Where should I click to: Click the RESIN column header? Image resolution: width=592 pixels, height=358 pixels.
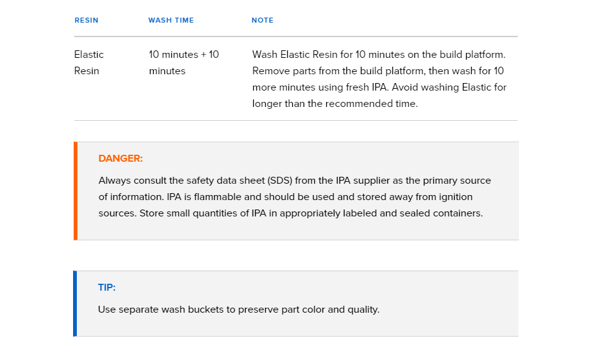(86, 20)
